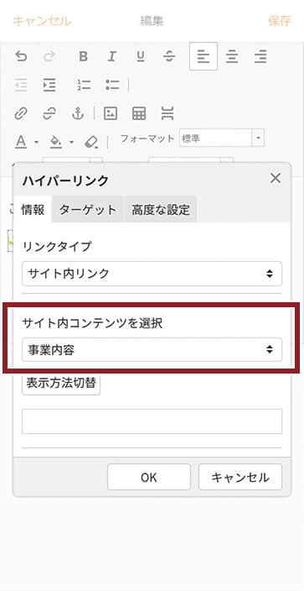Click the unlink icon

click(49, 113)
